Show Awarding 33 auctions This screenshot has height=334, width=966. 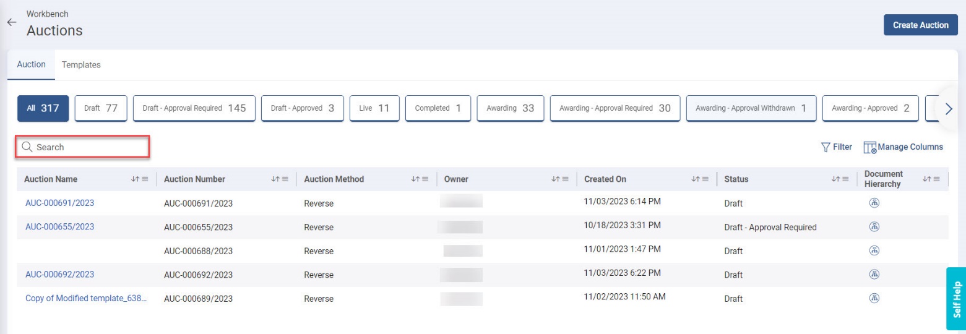[x=510, y=108]
